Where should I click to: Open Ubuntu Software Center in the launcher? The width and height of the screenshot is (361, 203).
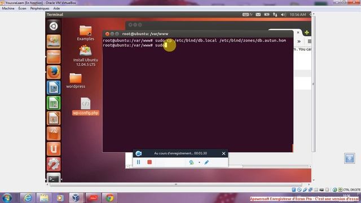[x=54, y=134]
